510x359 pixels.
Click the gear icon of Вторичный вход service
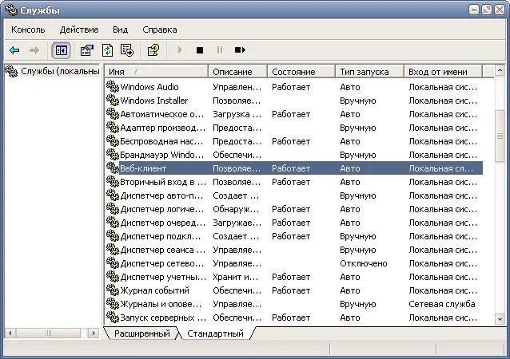pos(113,182)
